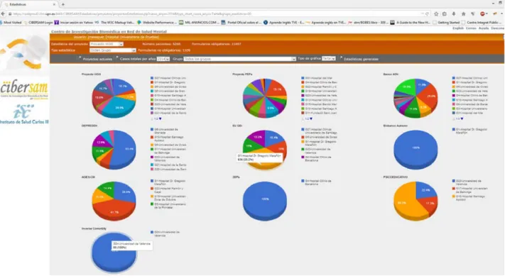This screenshot has height=278, width=505.
Task: Click the downloads arrow icon in toolbar
Action: (454, 14)
